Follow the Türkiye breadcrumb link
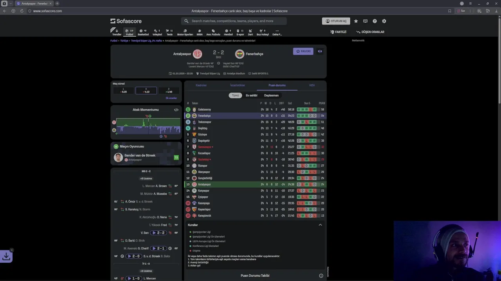This screenshot has width=501, height=281. 124,41
